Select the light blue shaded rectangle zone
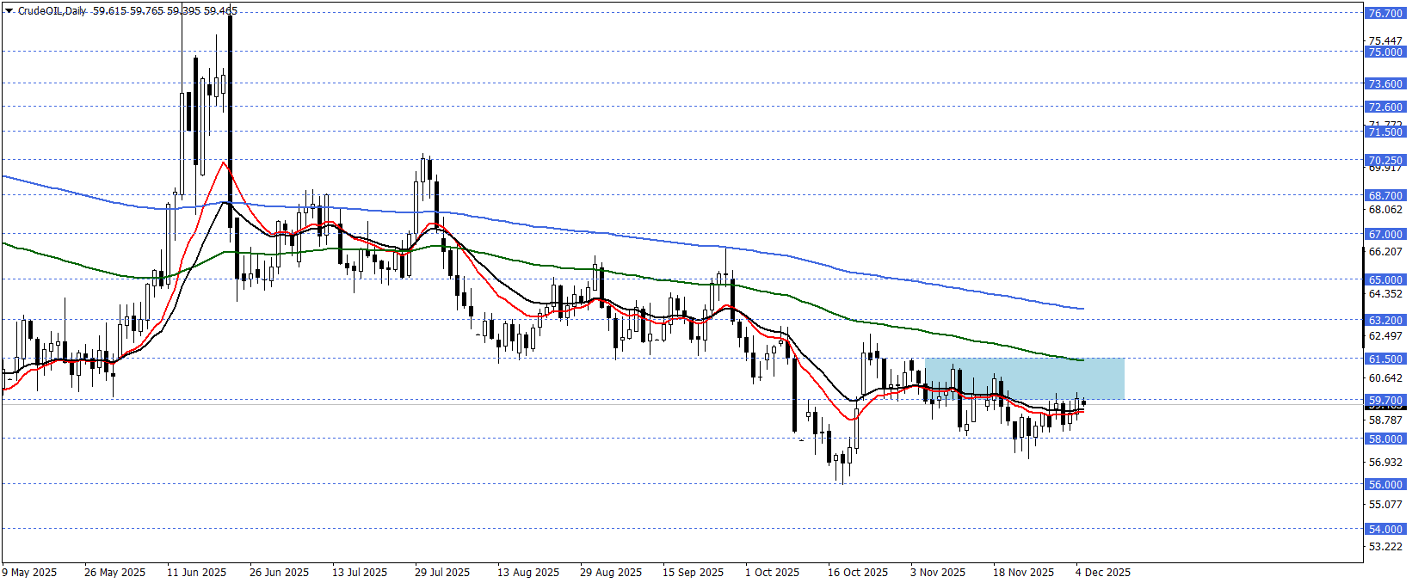 (1024, 378)
